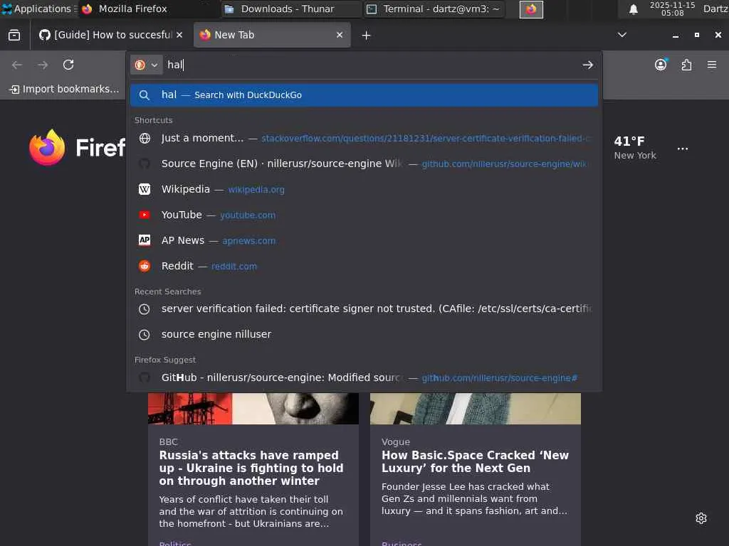Viewport: 729px width, 546px height.
Task: Reload the current page
Action: pyautogui.click(x=68, y=65)
